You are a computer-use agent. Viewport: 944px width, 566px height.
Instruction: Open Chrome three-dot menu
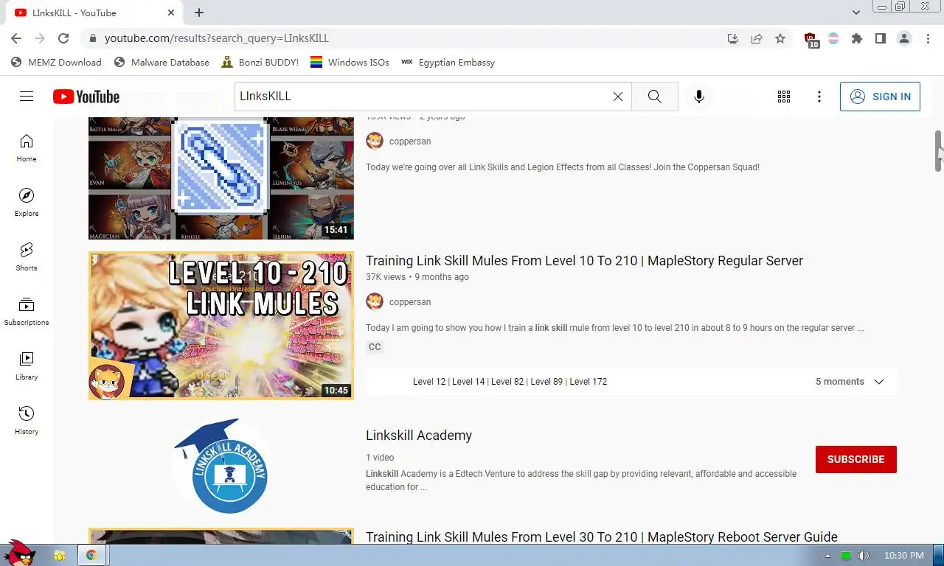(928, 38)
